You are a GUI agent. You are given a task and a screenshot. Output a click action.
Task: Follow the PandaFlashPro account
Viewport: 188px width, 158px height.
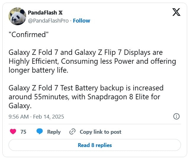click(82, 21)
